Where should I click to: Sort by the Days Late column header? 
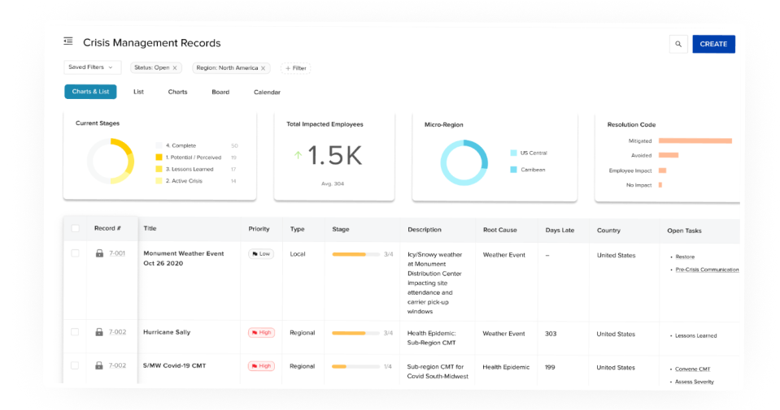560,231
